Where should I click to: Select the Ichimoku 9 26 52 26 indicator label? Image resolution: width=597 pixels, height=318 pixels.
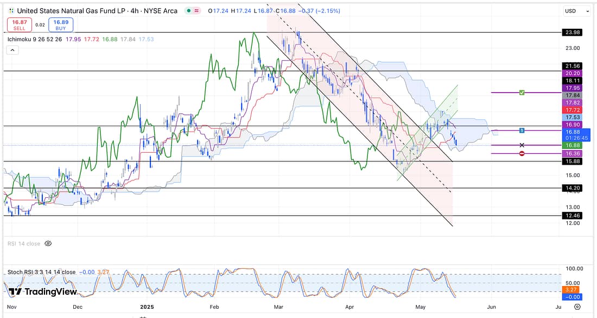(x=41, y=39)
